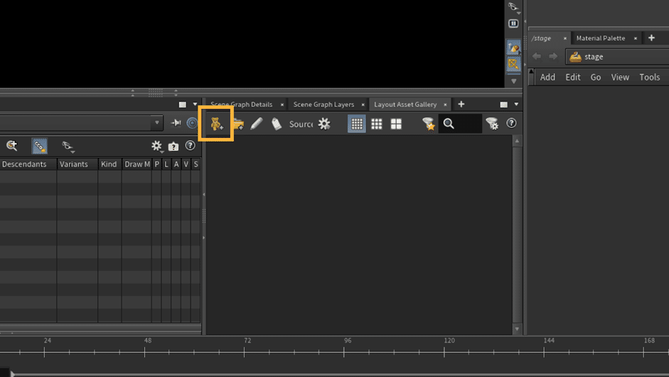Open the Edit menu in network editor
Viewport: 669px width, 377px height.
coord(572,78)
